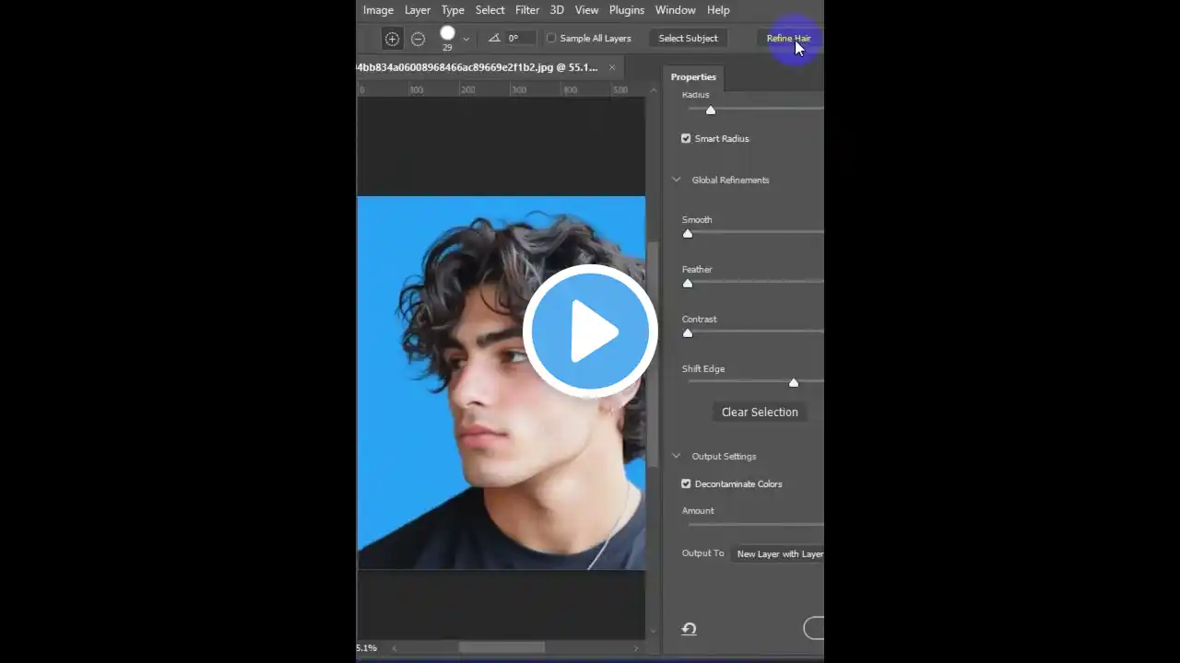Click the Select Subject button
1180x663 pixels.
[688, 38]
